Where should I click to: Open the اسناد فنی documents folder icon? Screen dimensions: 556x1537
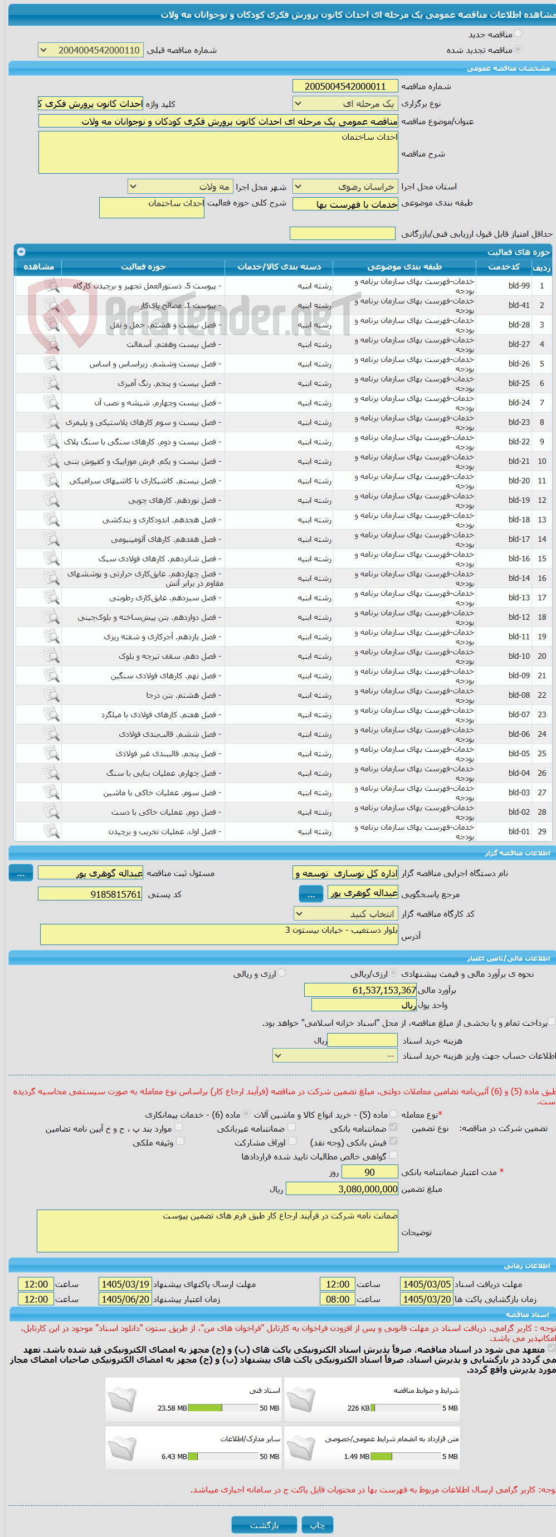pyautogui.click(x=123, y=1400)
